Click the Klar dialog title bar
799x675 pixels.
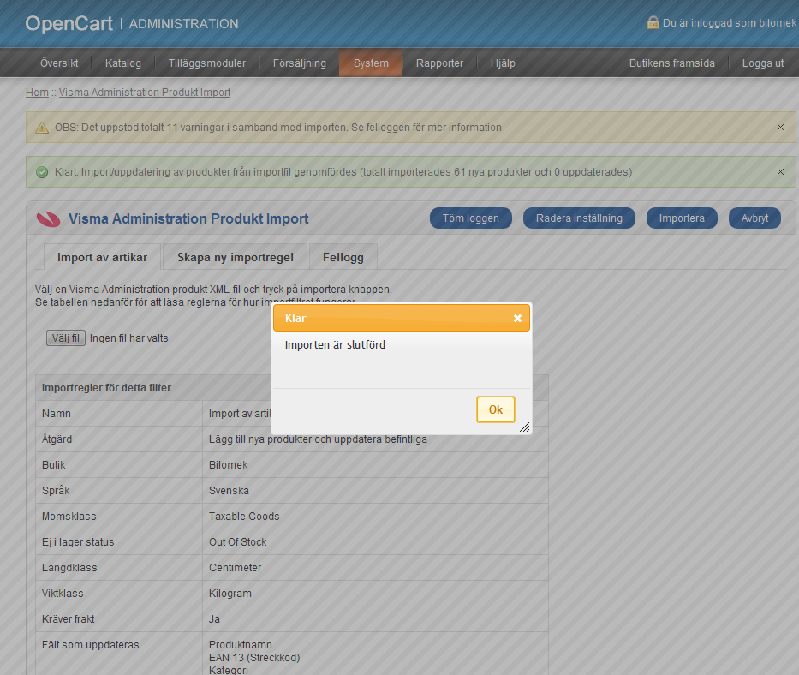coord(402,318)
